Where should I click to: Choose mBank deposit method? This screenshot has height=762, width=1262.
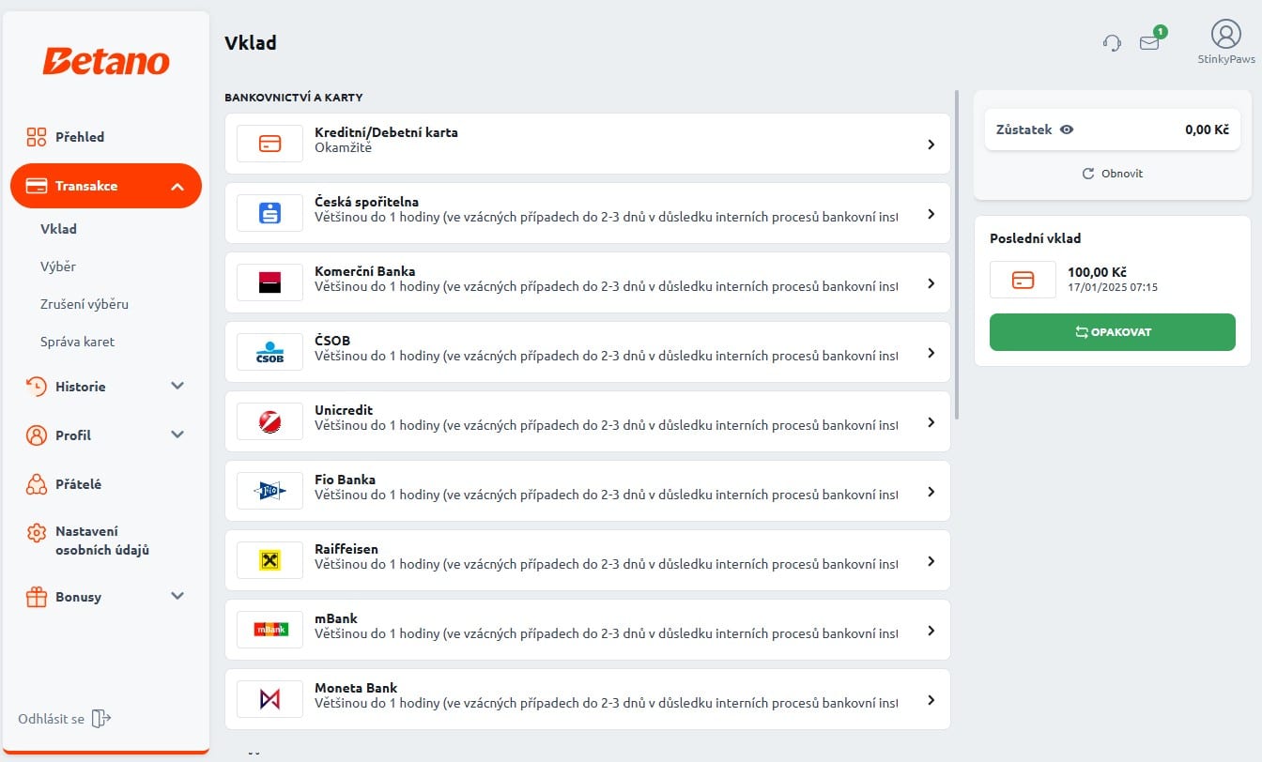[588, 630]
